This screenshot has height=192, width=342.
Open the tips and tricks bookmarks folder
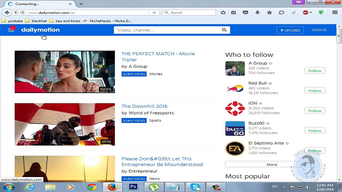point(65,21)
